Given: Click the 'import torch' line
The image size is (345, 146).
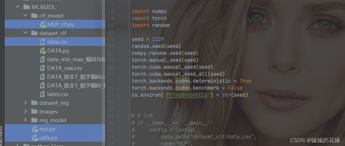Looking at the screenshot, I should pos(149,18).
